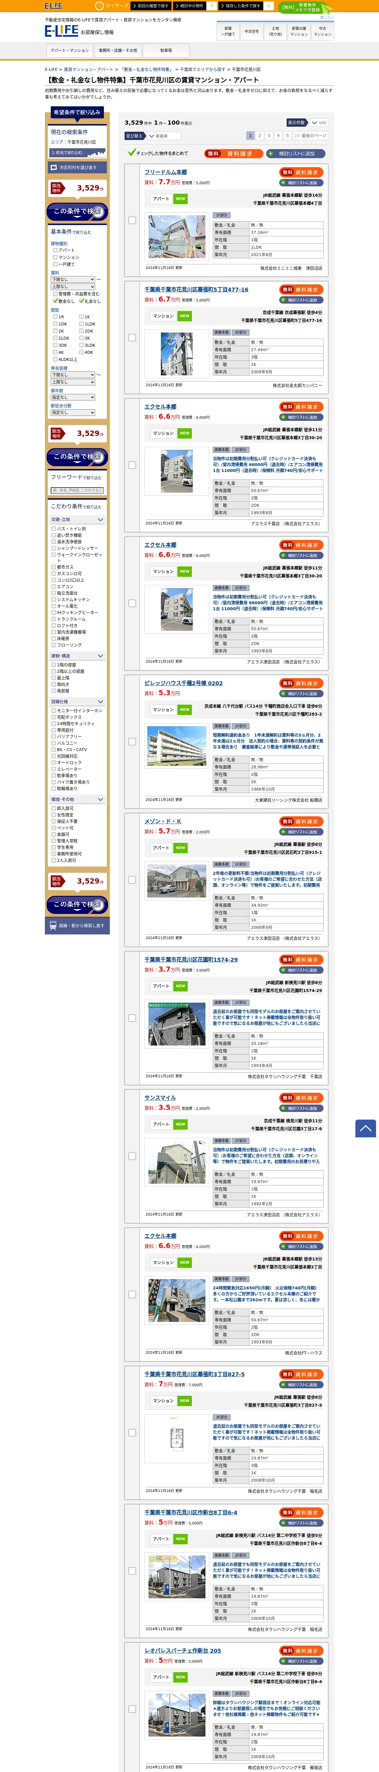Open the 築年数 指定なし dropdown
Viewport: 379px width, 1772px height.
click(73, 398)
